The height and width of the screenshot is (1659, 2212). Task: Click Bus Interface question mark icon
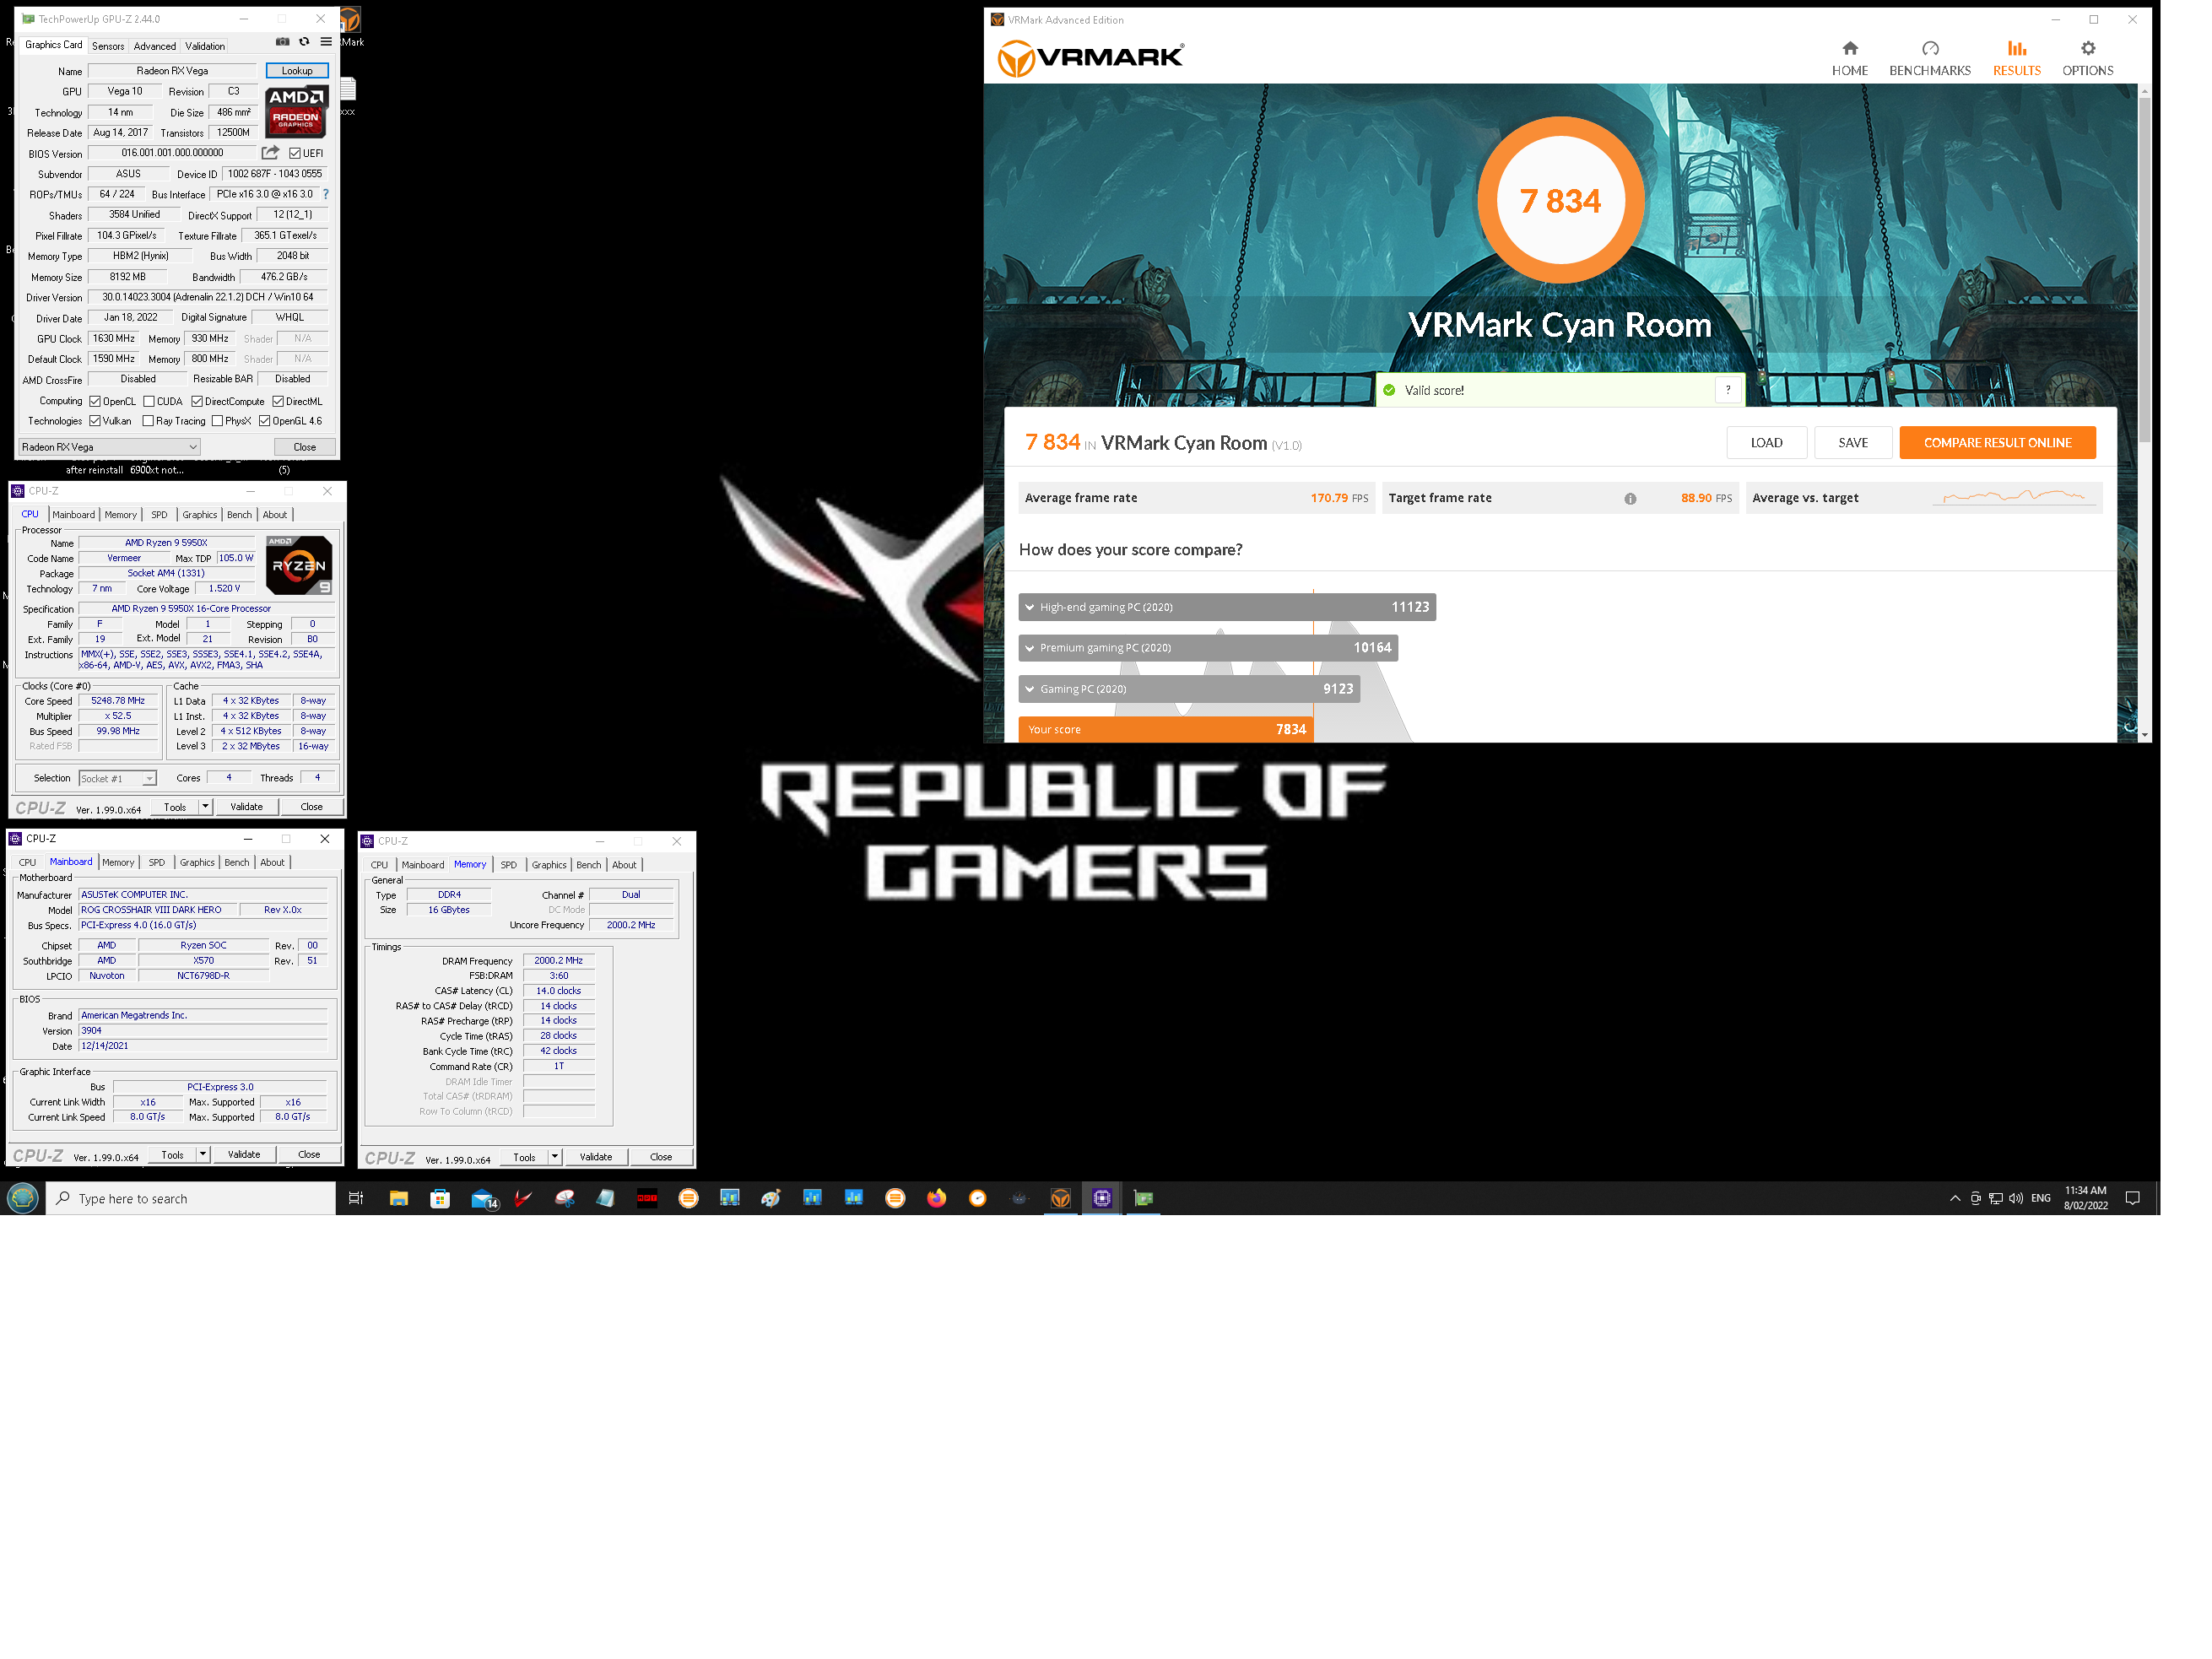click(x=326, y=194)
